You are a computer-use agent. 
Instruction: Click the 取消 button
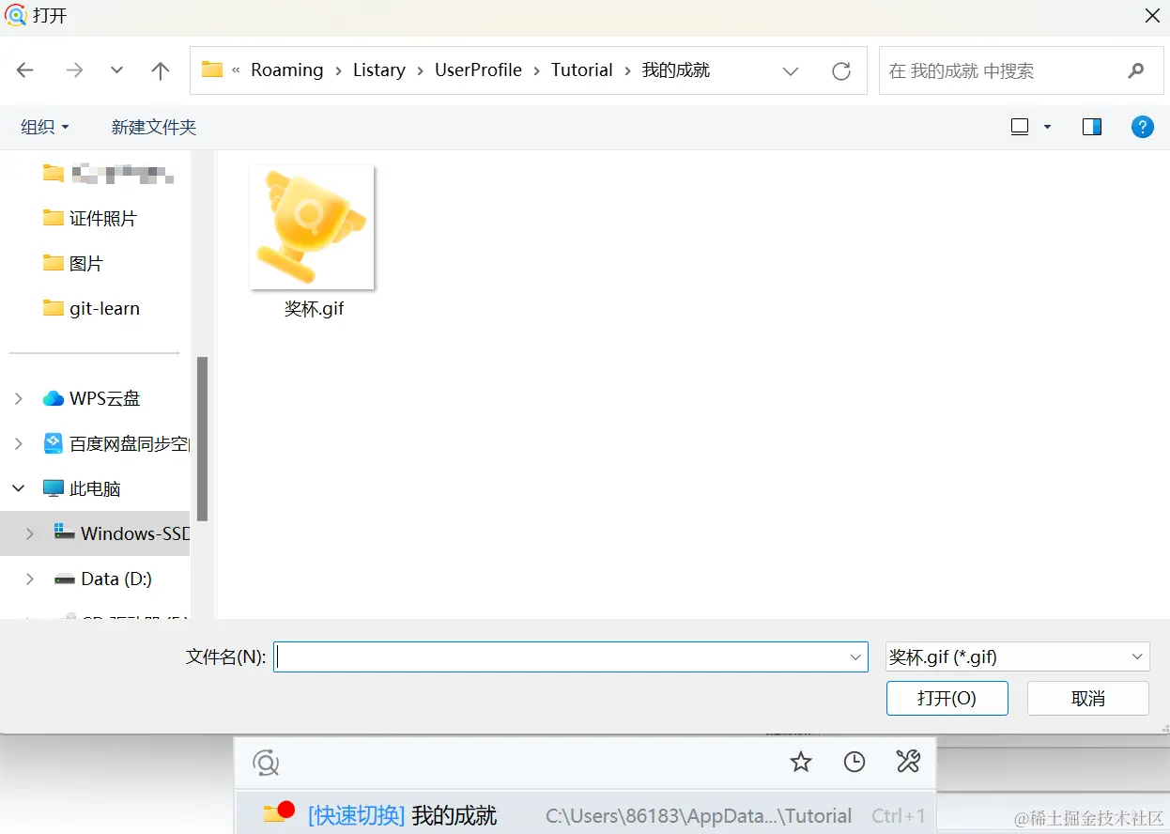point(1088,698)
